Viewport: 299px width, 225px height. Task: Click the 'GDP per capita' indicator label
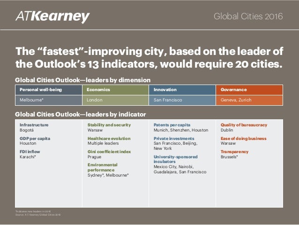(35, 139)
